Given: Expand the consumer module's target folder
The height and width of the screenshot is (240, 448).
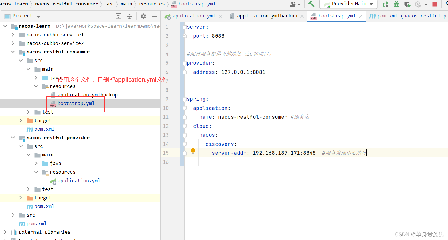Looking at the screenshot, I should 21,120.
